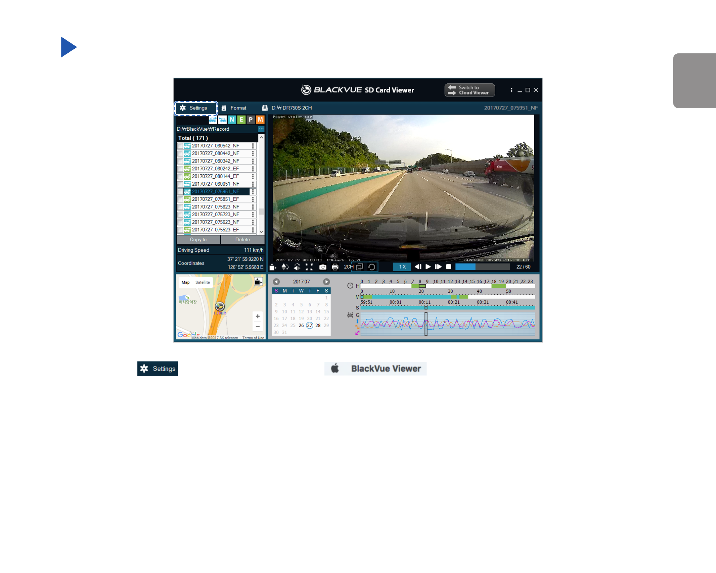Switch map to Satellite view

pyautogui.click(x=202, y=282)
